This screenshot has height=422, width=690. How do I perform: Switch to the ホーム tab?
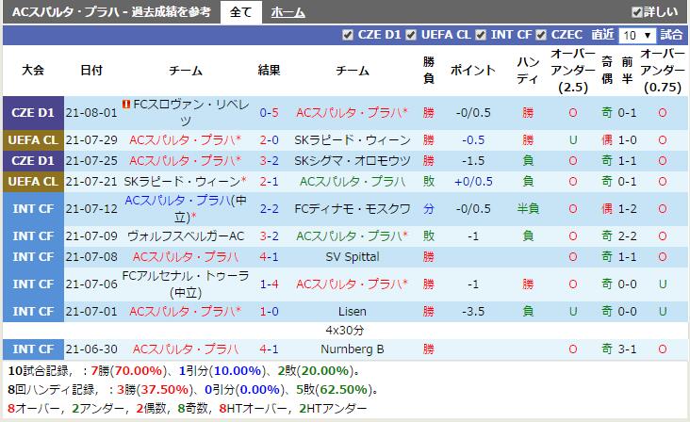287,12
